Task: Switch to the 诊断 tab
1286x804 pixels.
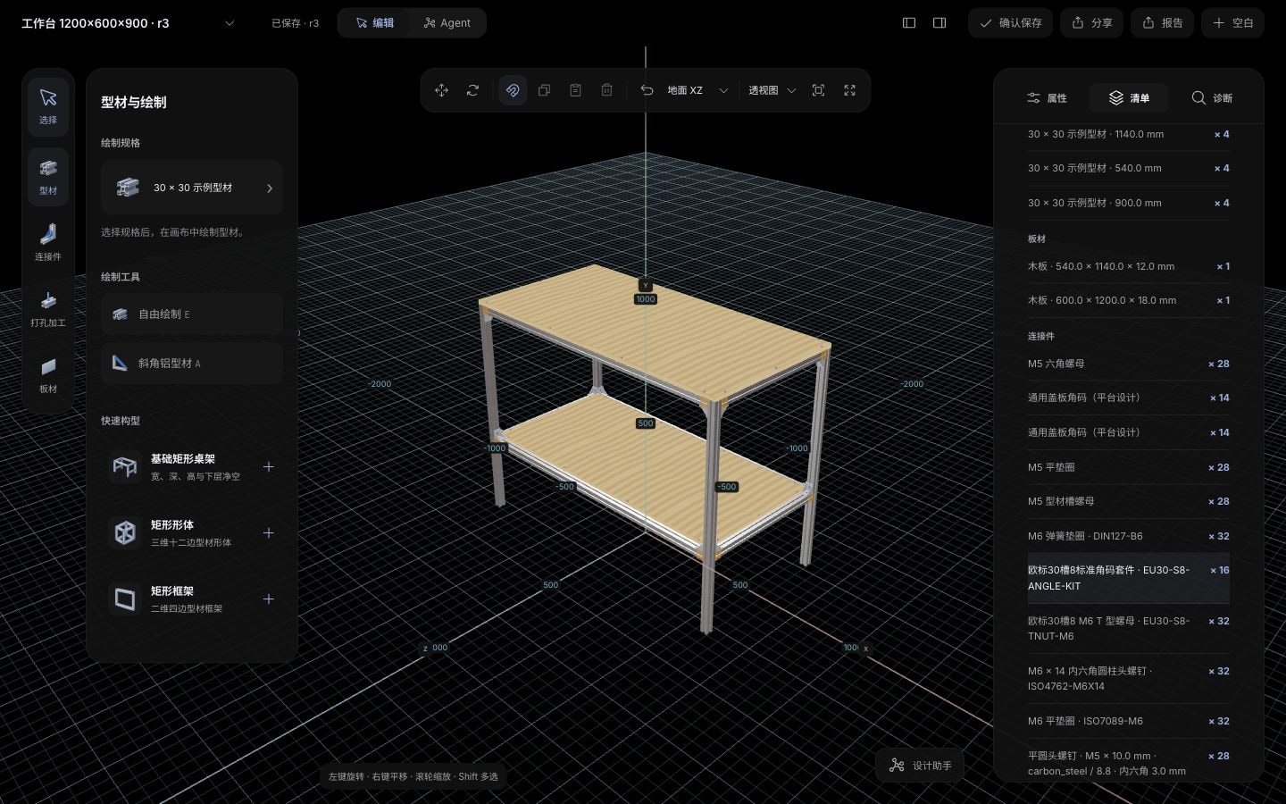Action: (1212, 98)
